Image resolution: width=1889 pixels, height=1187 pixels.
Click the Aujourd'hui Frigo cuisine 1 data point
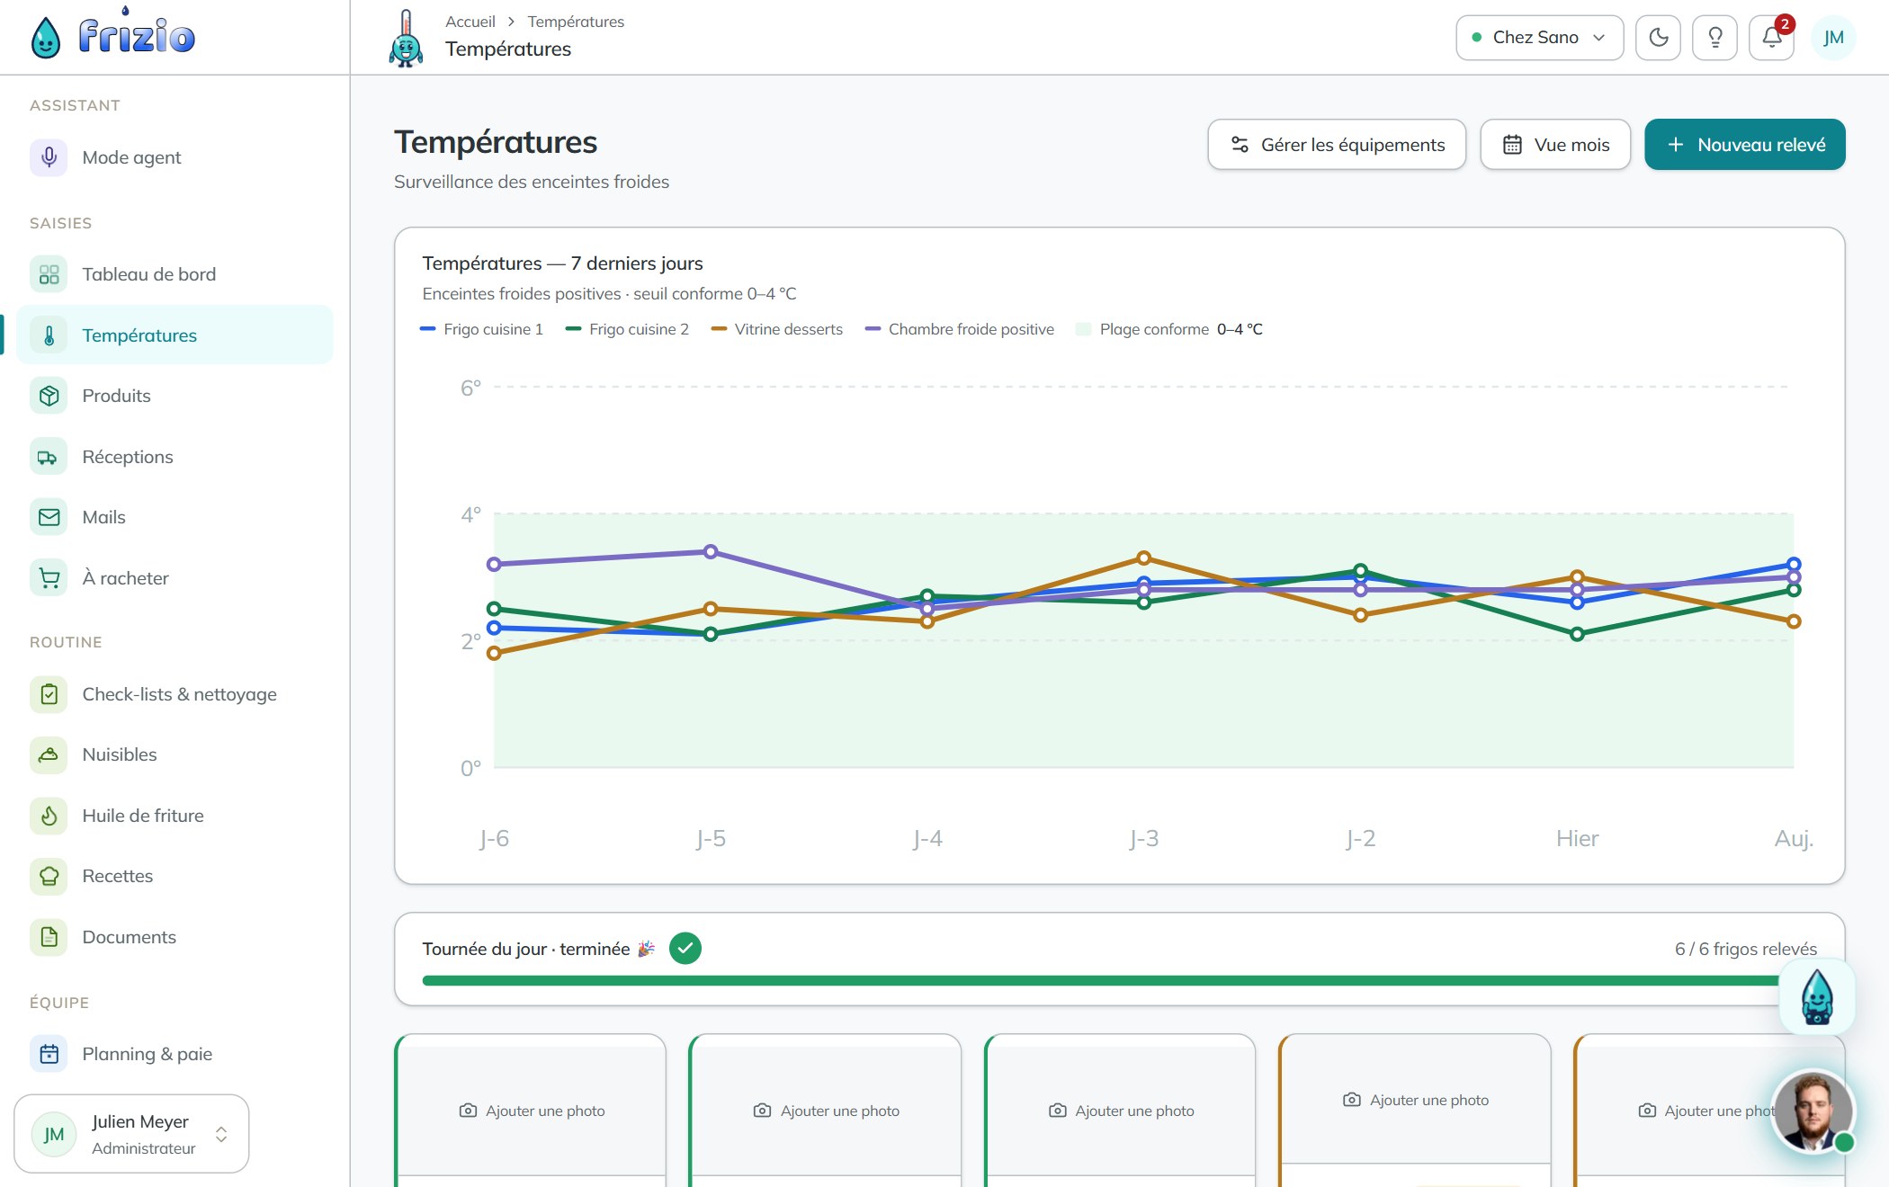tap(1794, 565)
